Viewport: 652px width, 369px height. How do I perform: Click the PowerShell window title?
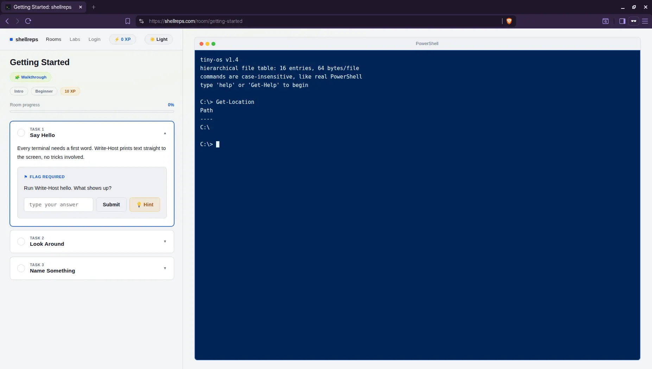[427, 44]
